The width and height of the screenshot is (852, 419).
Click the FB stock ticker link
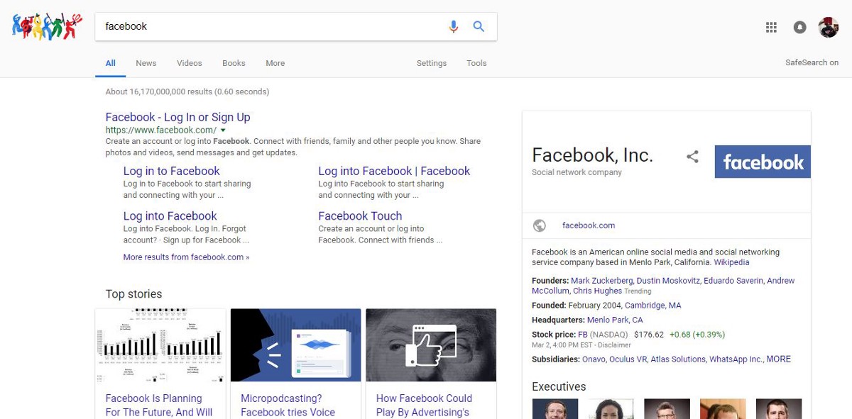583,335
